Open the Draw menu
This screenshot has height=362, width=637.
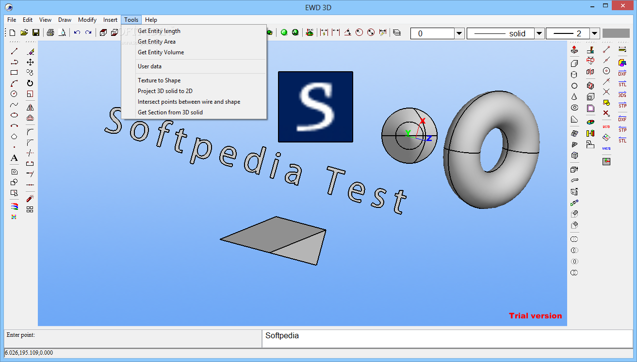tap(65, 20)
